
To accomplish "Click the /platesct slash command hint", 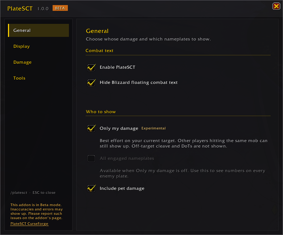I will coord(19,193).
